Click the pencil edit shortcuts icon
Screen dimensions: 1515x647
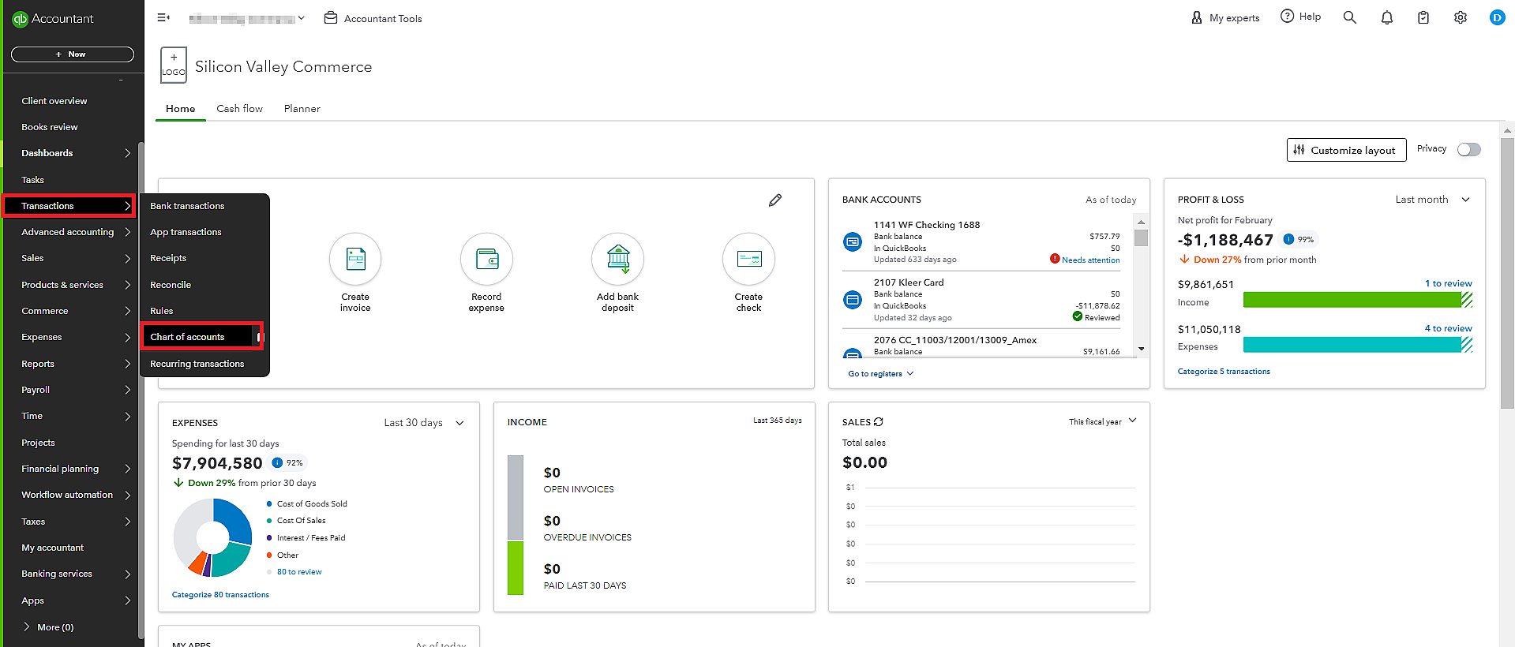[775, 200]
